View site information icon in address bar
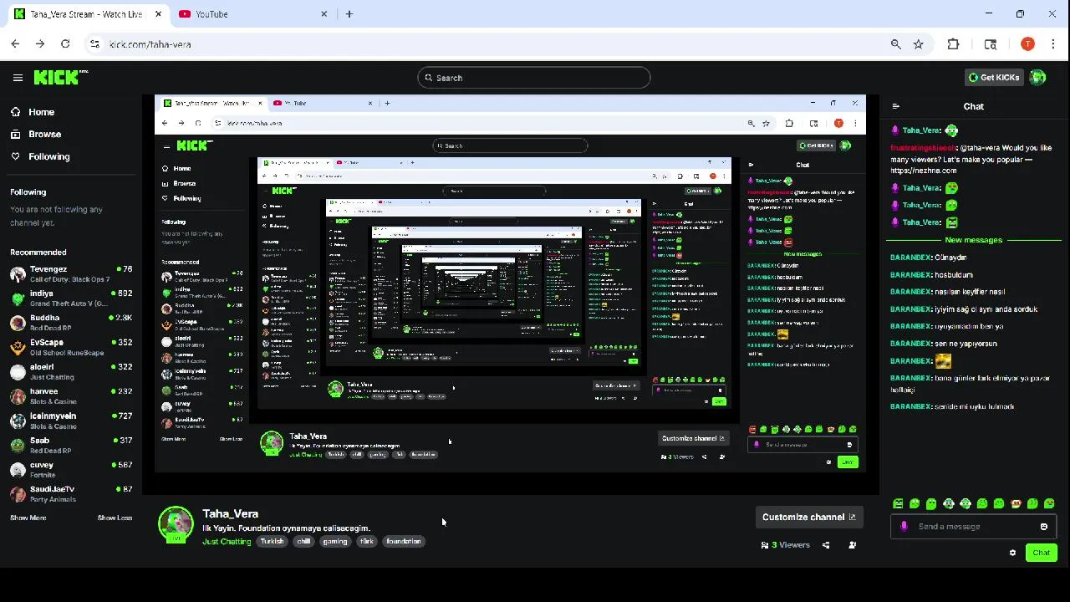The height and width of the screenshot is (602, 1070). point(94,44)
